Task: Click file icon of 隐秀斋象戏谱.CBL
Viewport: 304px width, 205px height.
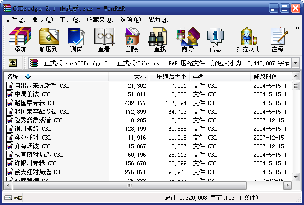Action: coord(10,120)
